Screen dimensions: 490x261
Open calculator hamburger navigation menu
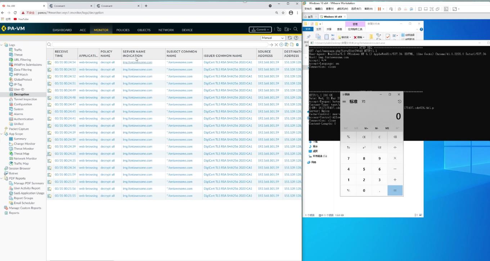pyautogui.click(x=344, y=102)
